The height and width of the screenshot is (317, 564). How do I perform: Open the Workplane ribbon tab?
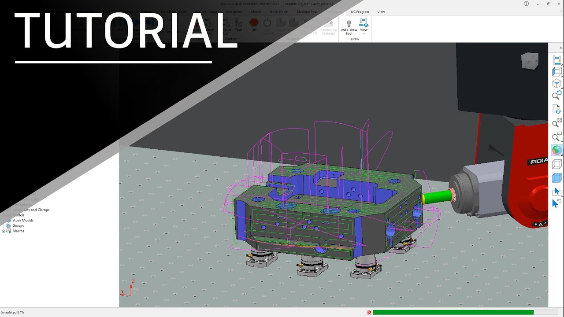click(x=234, y=12)
